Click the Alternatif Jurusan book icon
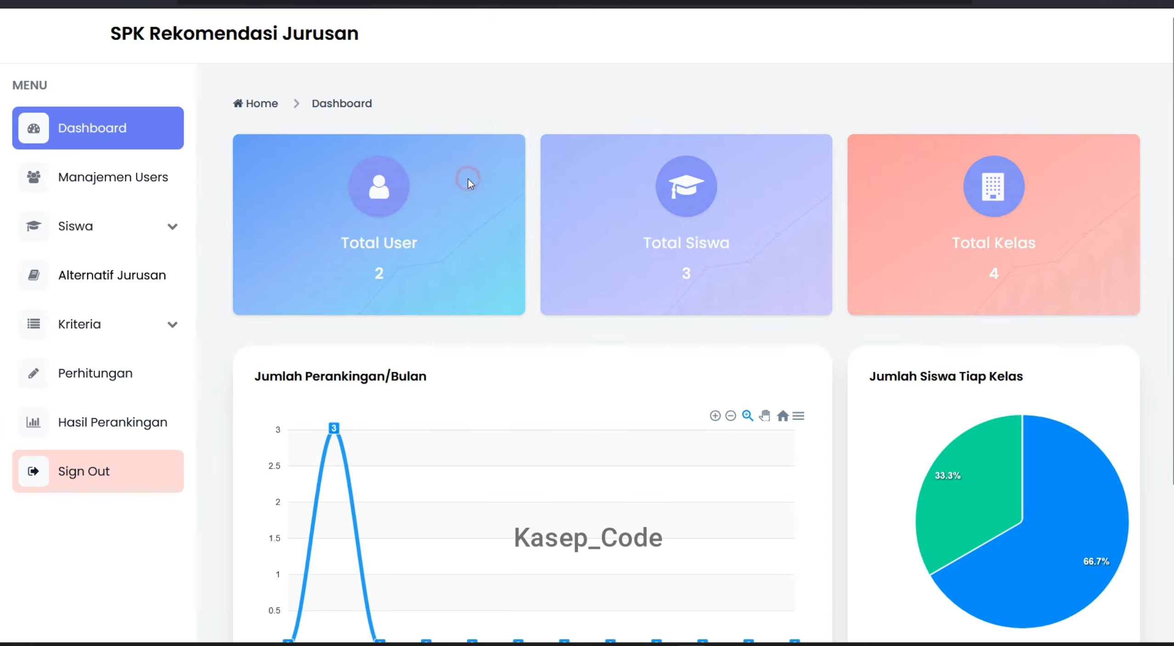The height and width of the screenshot is (646, 1174). pyautogui.click(x=34, y=275)
